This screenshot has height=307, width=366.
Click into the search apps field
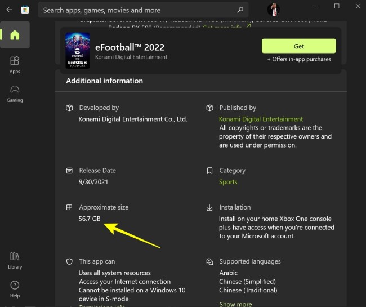pyautogui.click(x=143, y=10)
